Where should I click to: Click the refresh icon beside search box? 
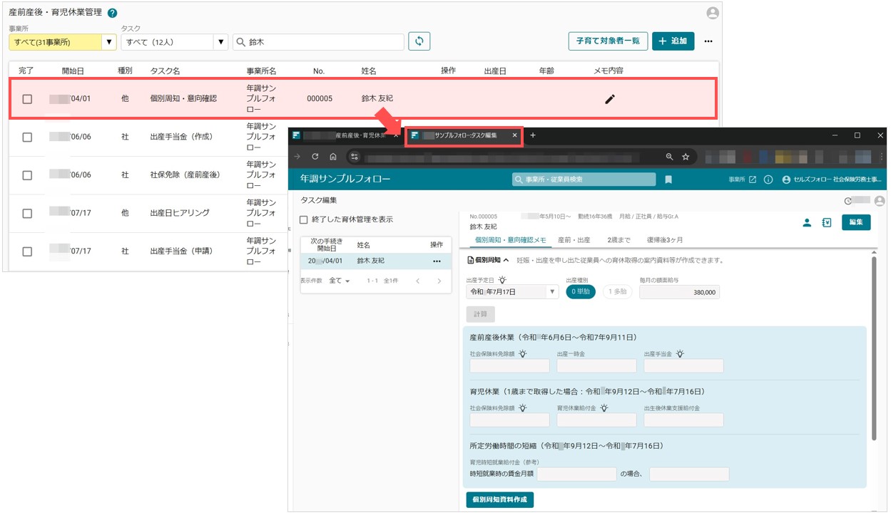pos(419,41)
